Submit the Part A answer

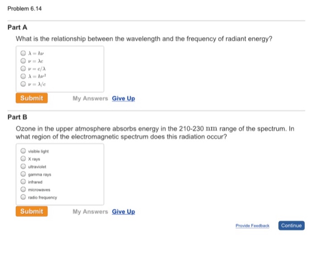click(x=32, y=98)
